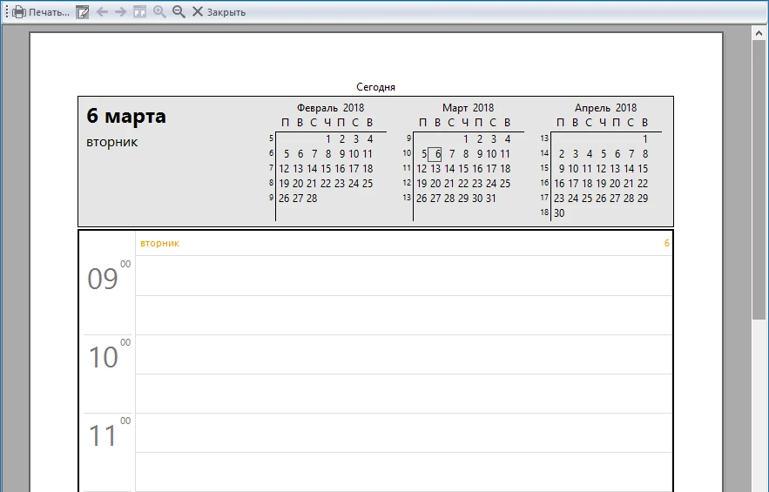The width and height of the screenshot is (769, 492).
Task: Click the boxed date 6 in Март 2018
Action: click(x=437, y=154)
